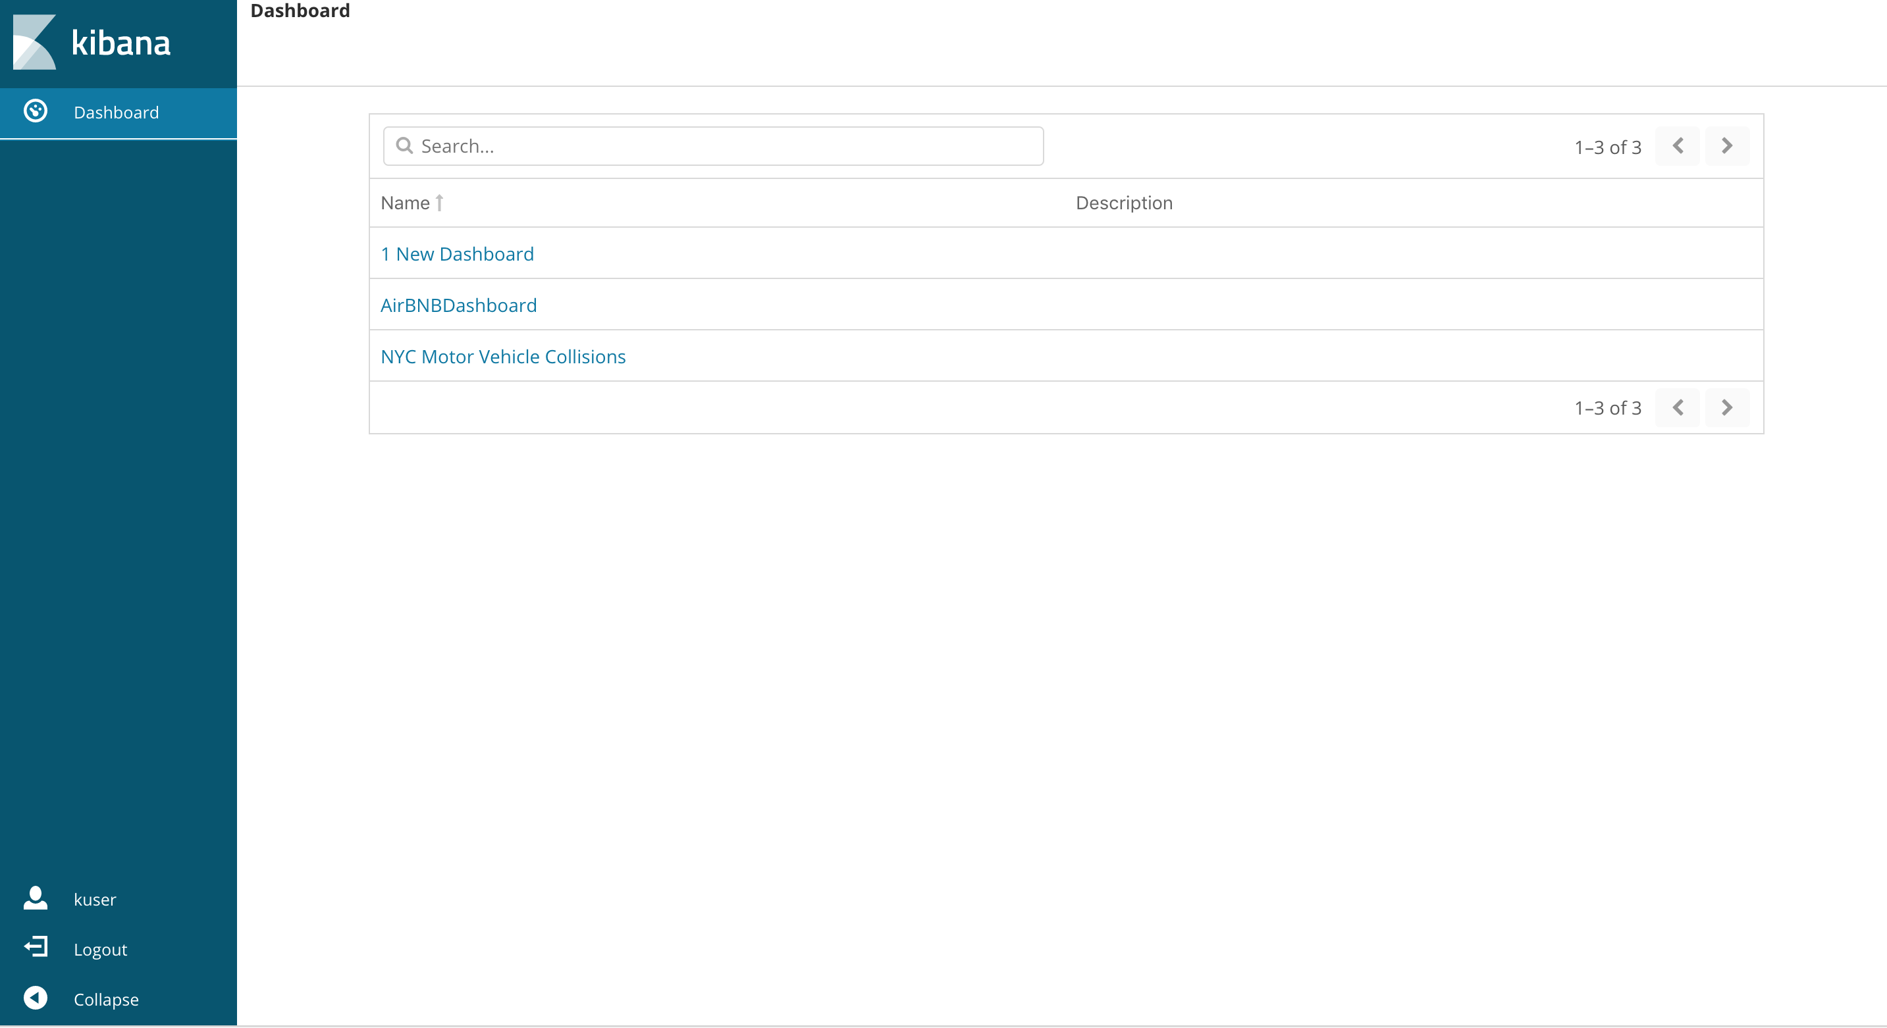The image size is (1887, 1028).
Task: Collapse the sidebar via Collapse label
Action: [x=106, y=1000]
